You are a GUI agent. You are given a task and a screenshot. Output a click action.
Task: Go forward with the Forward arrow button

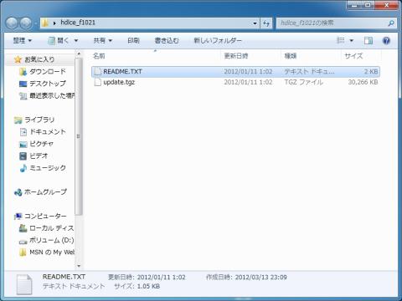26,23
